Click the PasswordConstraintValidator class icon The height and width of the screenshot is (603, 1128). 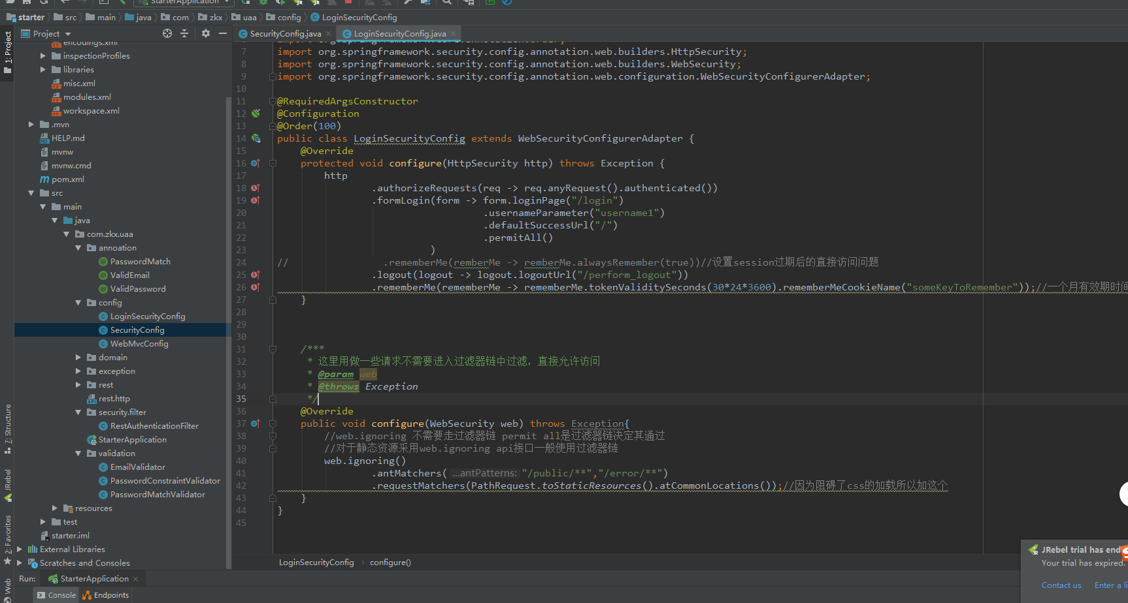(103, 481)
